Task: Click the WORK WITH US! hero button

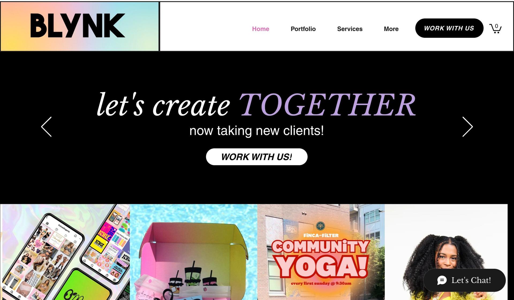Action: [256, 157]
